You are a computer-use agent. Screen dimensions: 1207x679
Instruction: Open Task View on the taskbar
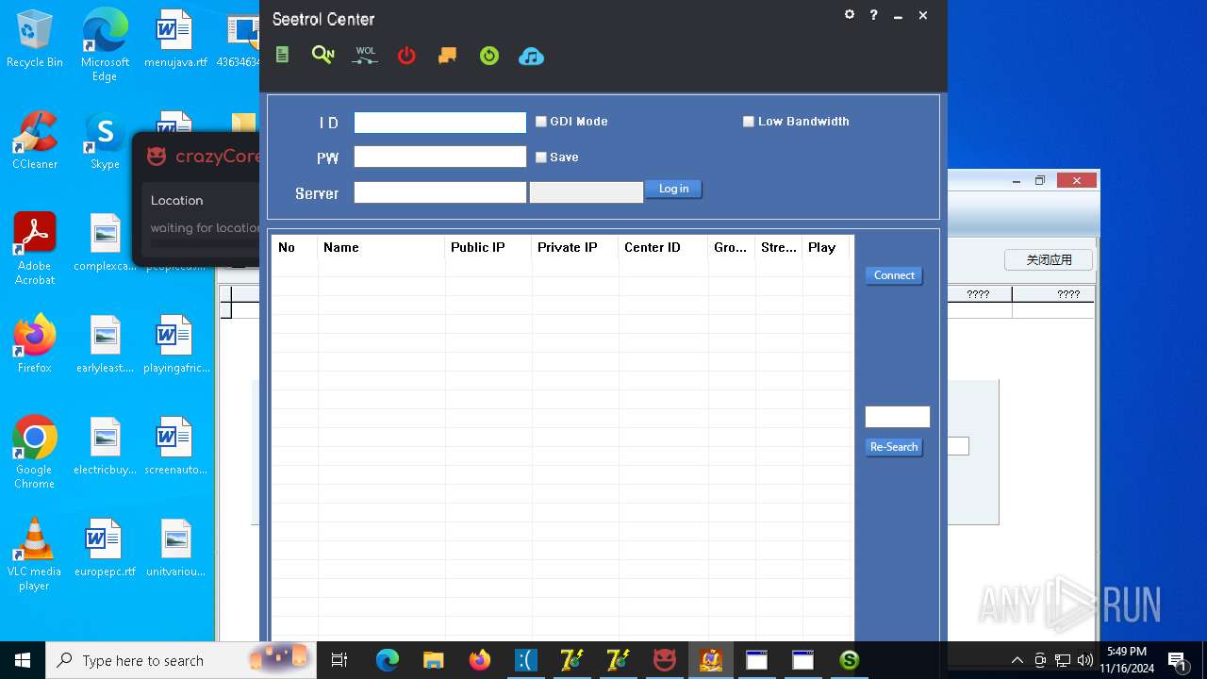click(x=339, y=660)
